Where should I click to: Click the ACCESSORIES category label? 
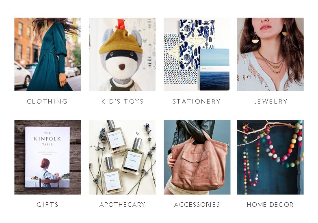pyautogui.click(x=197, y=204)
